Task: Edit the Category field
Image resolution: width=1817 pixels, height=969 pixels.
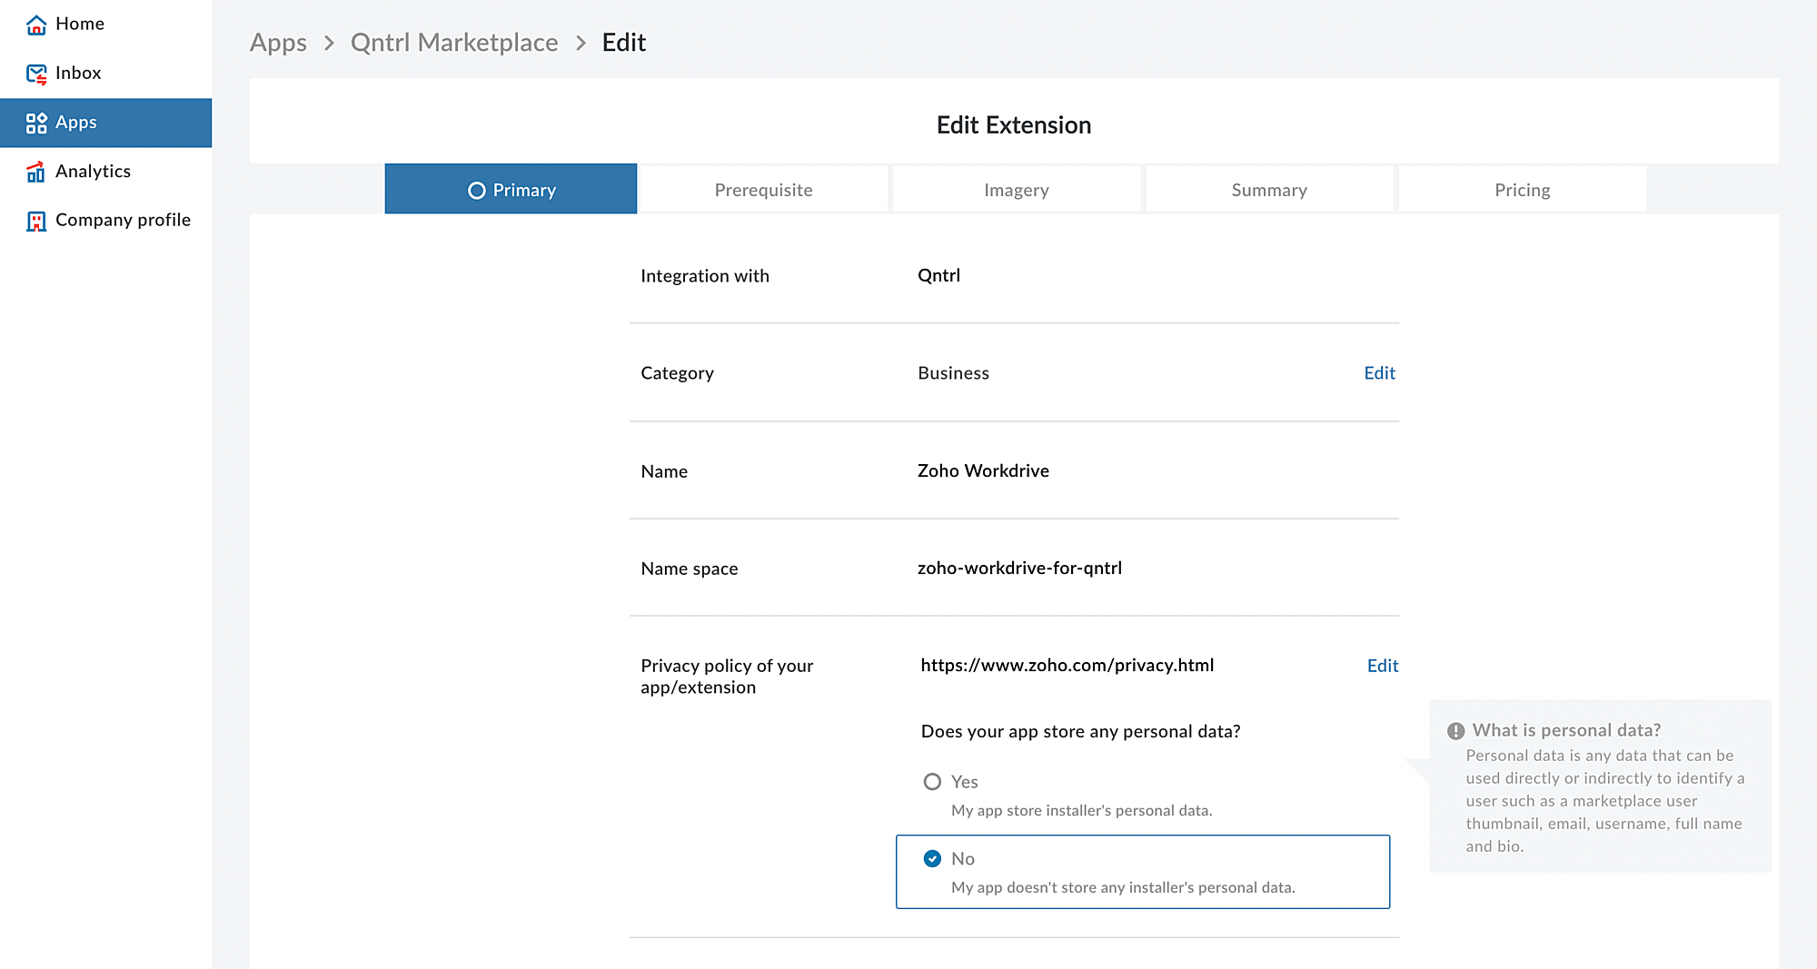Action: [x=1379, y=373]
